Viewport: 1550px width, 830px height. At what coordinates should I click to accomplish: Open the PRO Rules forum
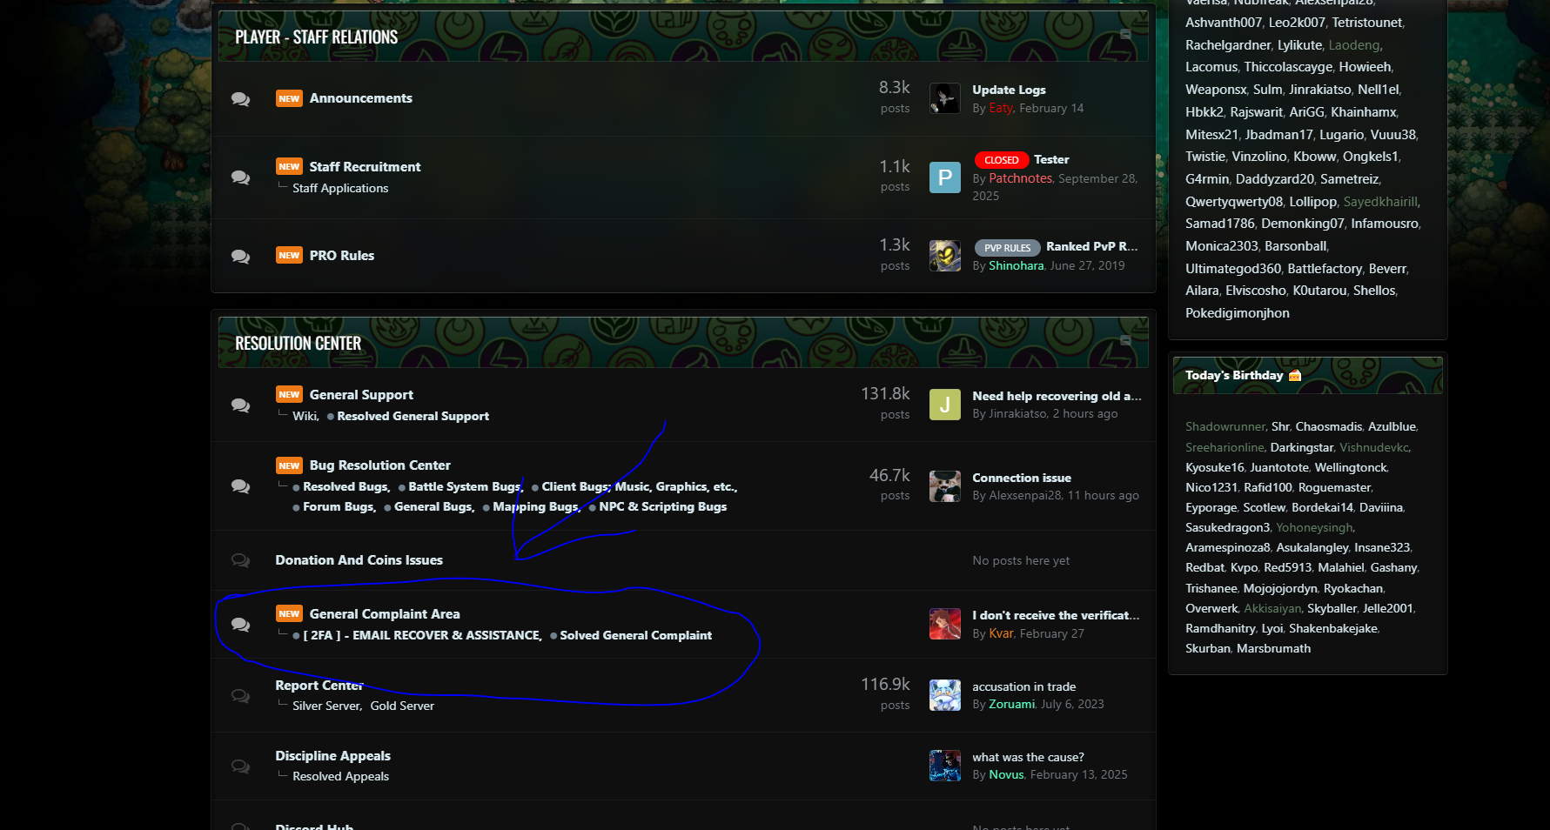(x=341, y=256)
